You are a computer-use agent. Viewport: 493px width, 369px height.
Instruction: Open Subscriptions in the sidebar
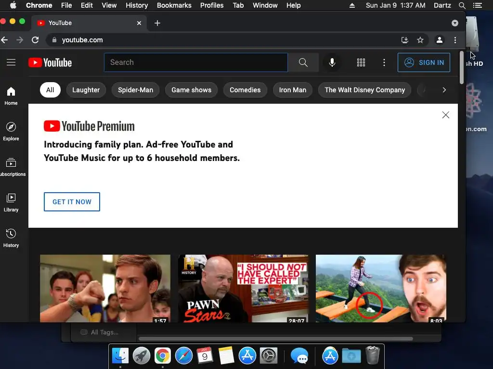(12, 167)
